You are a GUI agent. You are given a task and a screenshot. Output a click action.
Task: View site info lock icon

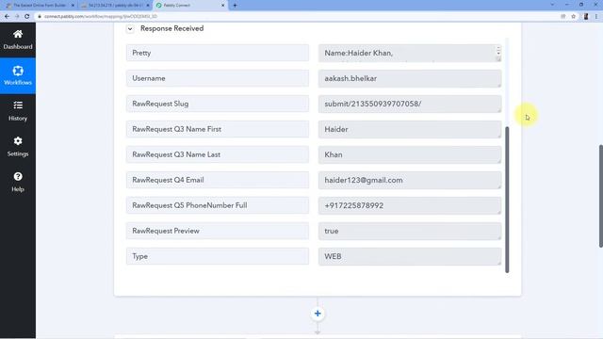pos(40,17)
